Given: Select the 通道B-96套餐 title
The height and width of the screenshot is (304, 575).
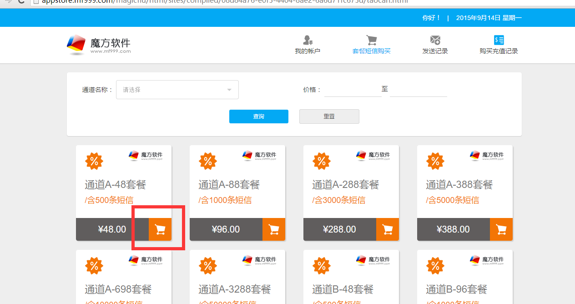Looking at the screenshot, I should click(x=457, y=289).
